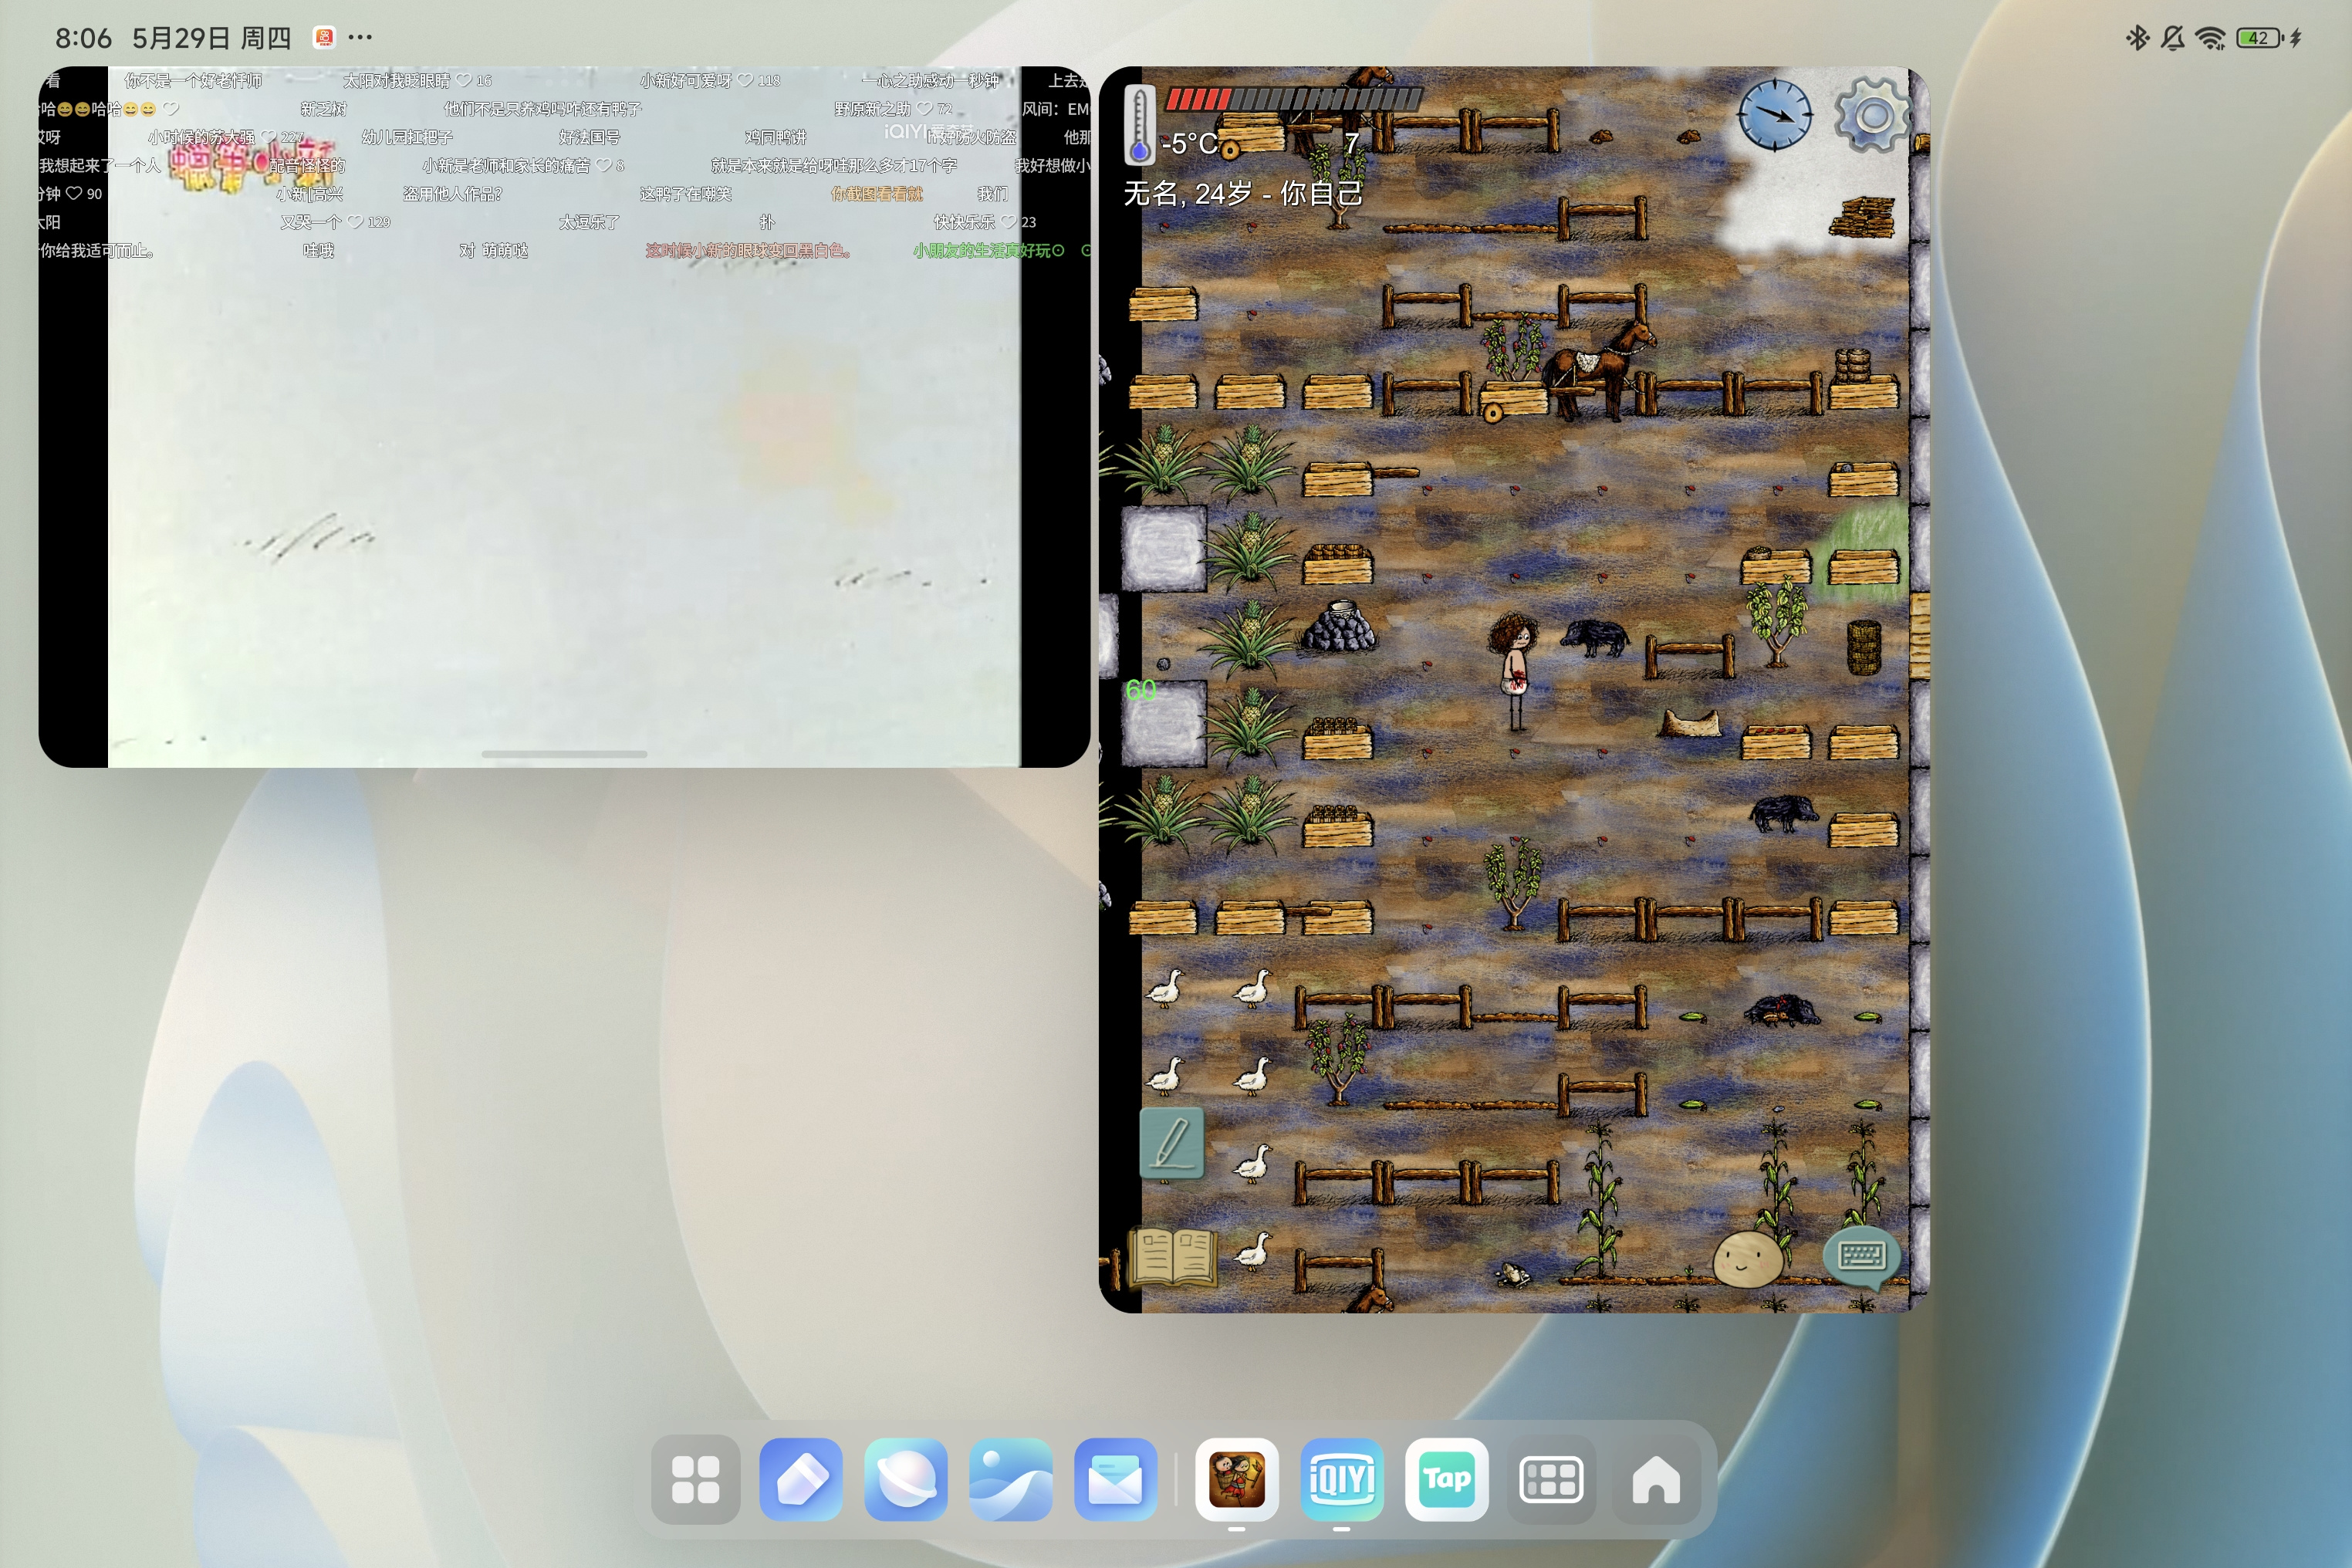Tap the gray stone pile in game
Image resolution: width=2352 pixels, height=1568 pixels.
pos(1339,627)
